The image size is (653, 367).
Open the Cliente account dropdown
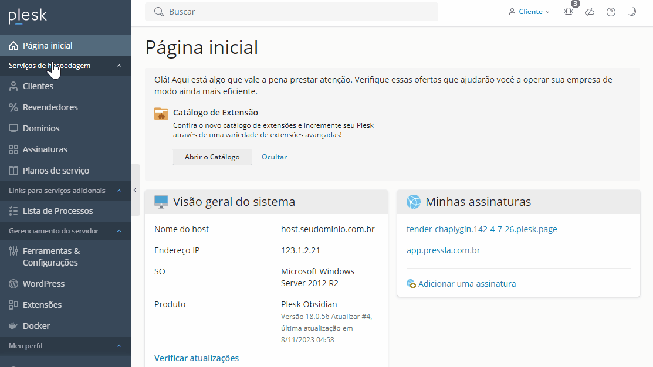click(529, 12)
